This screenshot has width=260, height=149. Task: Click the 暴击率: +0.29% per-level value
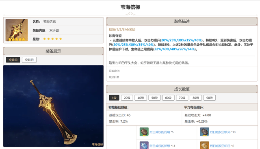coord(196,121)
